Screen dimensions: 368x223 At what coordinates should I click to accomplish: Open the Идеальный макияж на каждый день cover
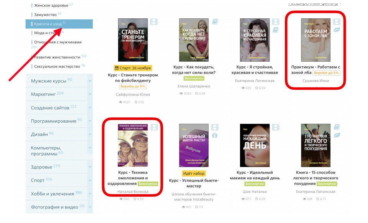(x=255, y=145)
